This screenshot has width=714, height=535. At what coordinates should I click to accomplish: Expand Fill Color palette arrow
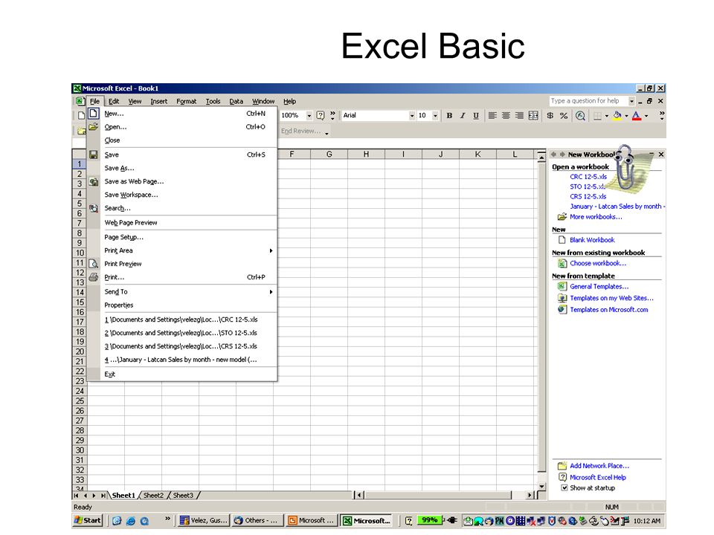[x=626, y=116]
